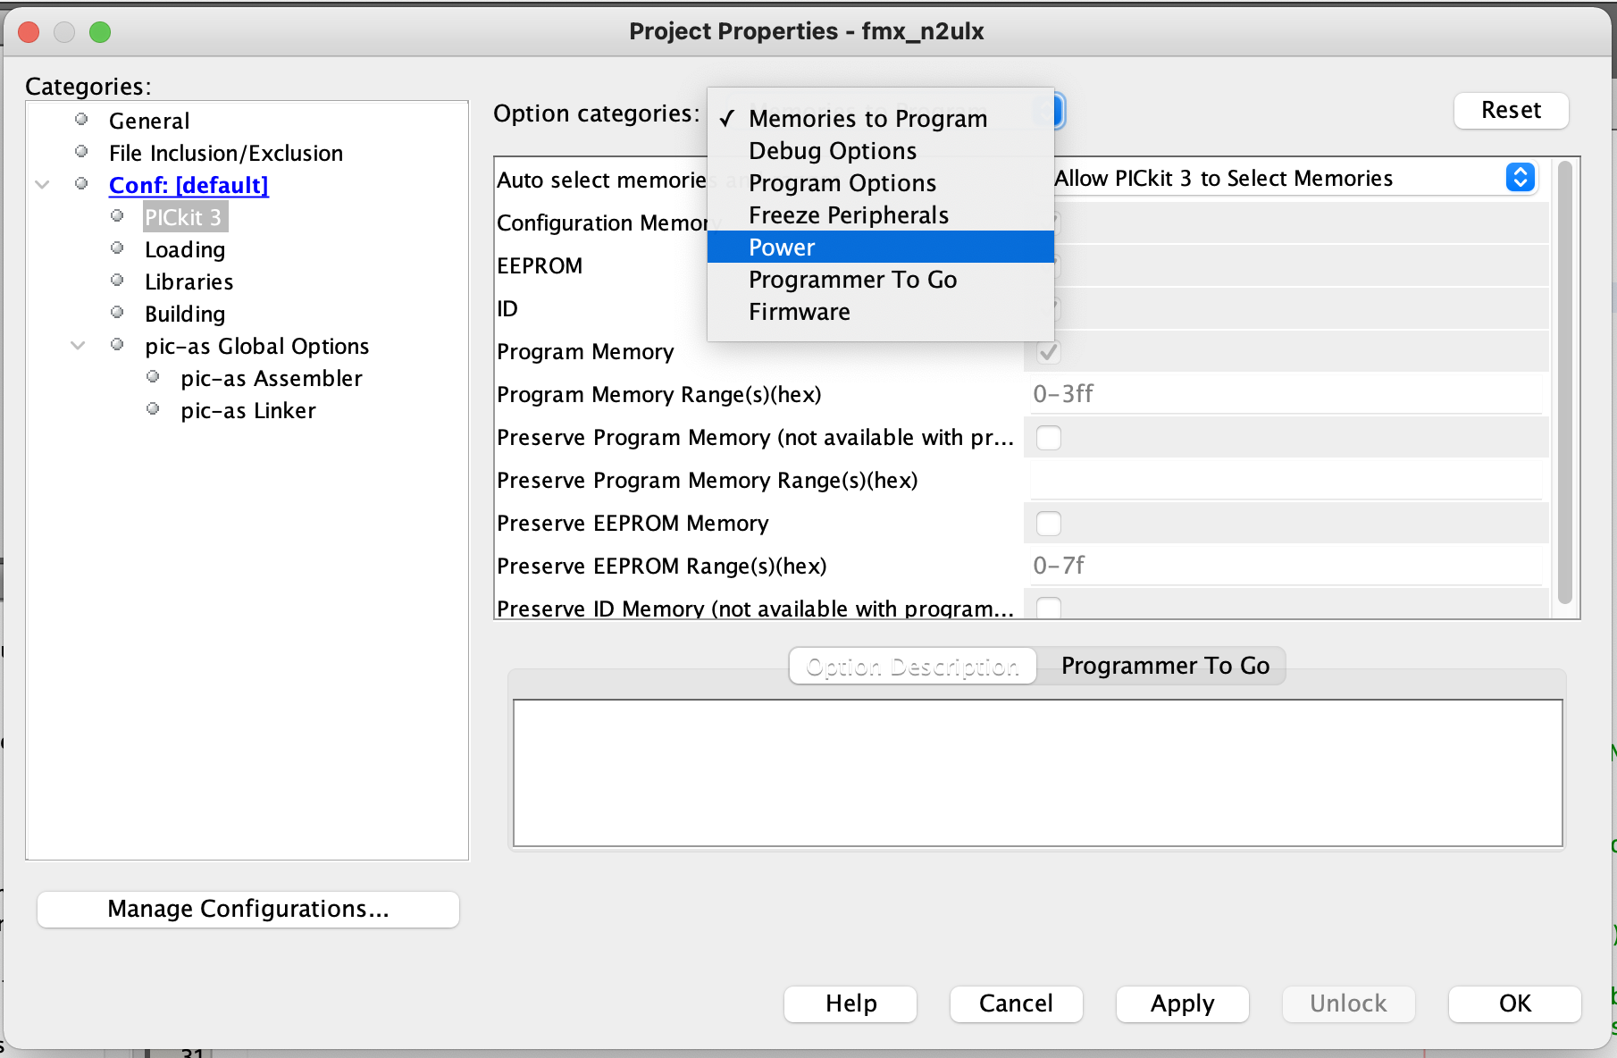1617x1058 pixels.
Task: Click the Program Memory Range hex field
Action: [x=1285, y=394]
